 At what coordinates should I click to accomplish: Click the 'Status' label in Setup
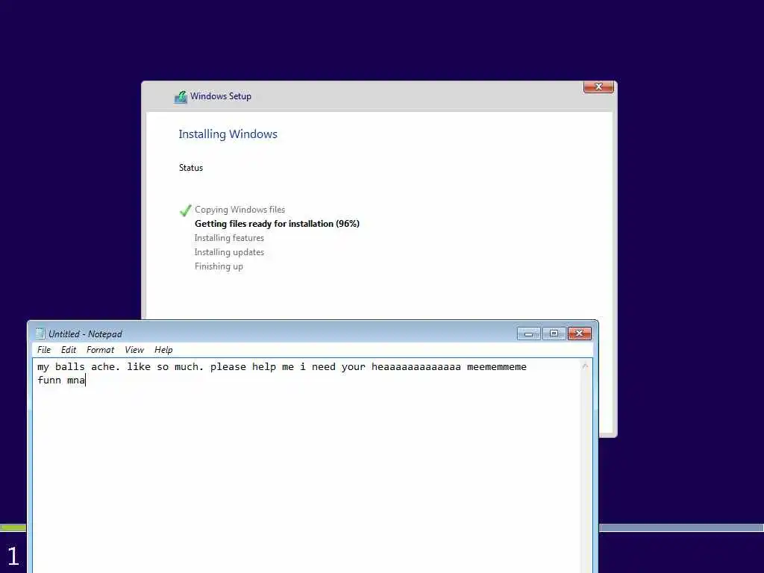pyautogui.click(x=190, y=168)
